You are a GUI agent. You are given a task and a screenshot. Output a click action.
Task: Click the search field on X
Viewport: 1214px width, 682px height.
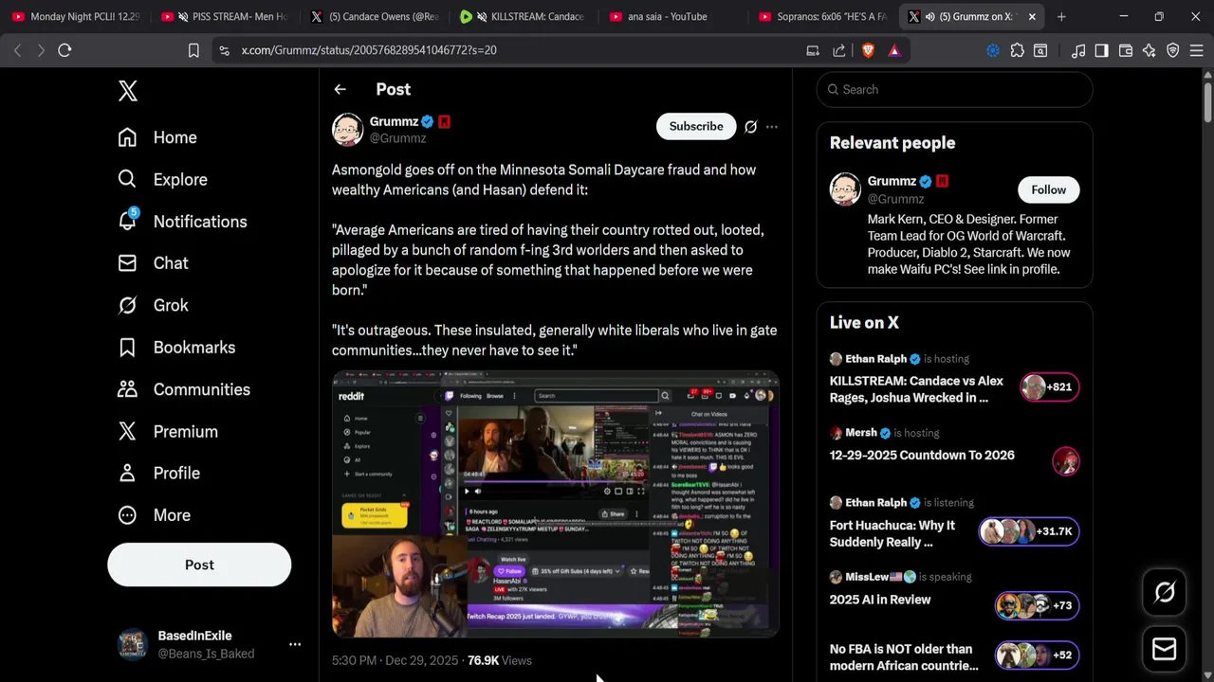point(954,89)
